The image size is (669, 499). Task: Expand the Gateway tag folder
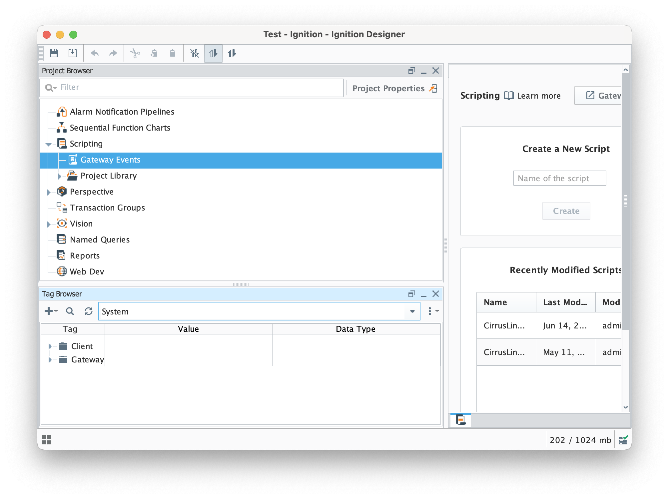coord(50,360)
